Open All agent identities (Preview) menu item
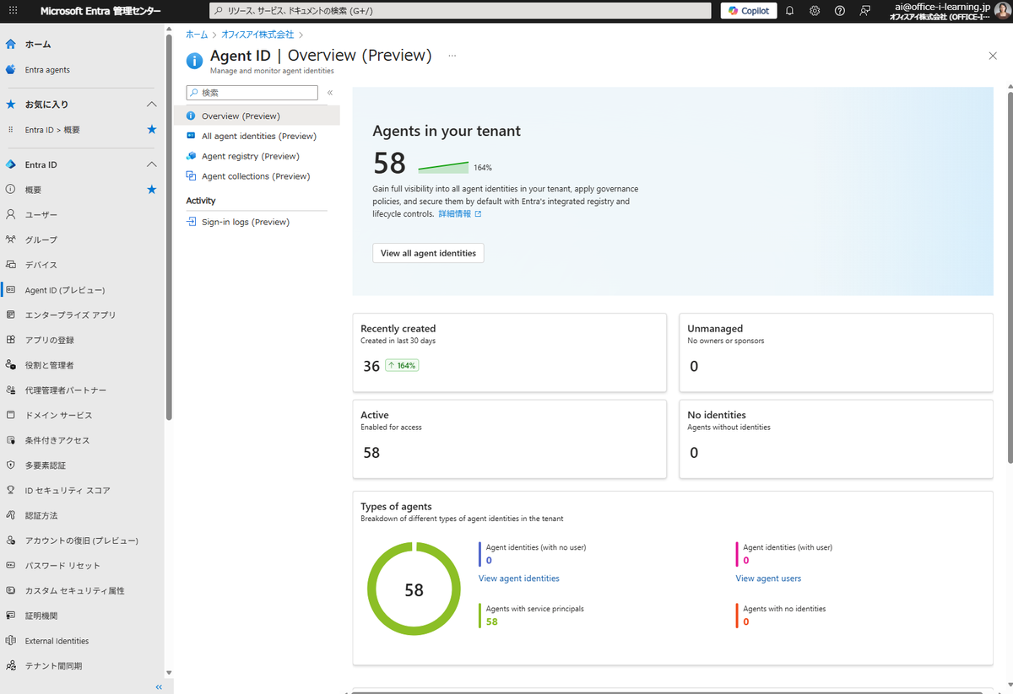The width and height of the screenshot is (1013, 694). click(x=258, y=136)
